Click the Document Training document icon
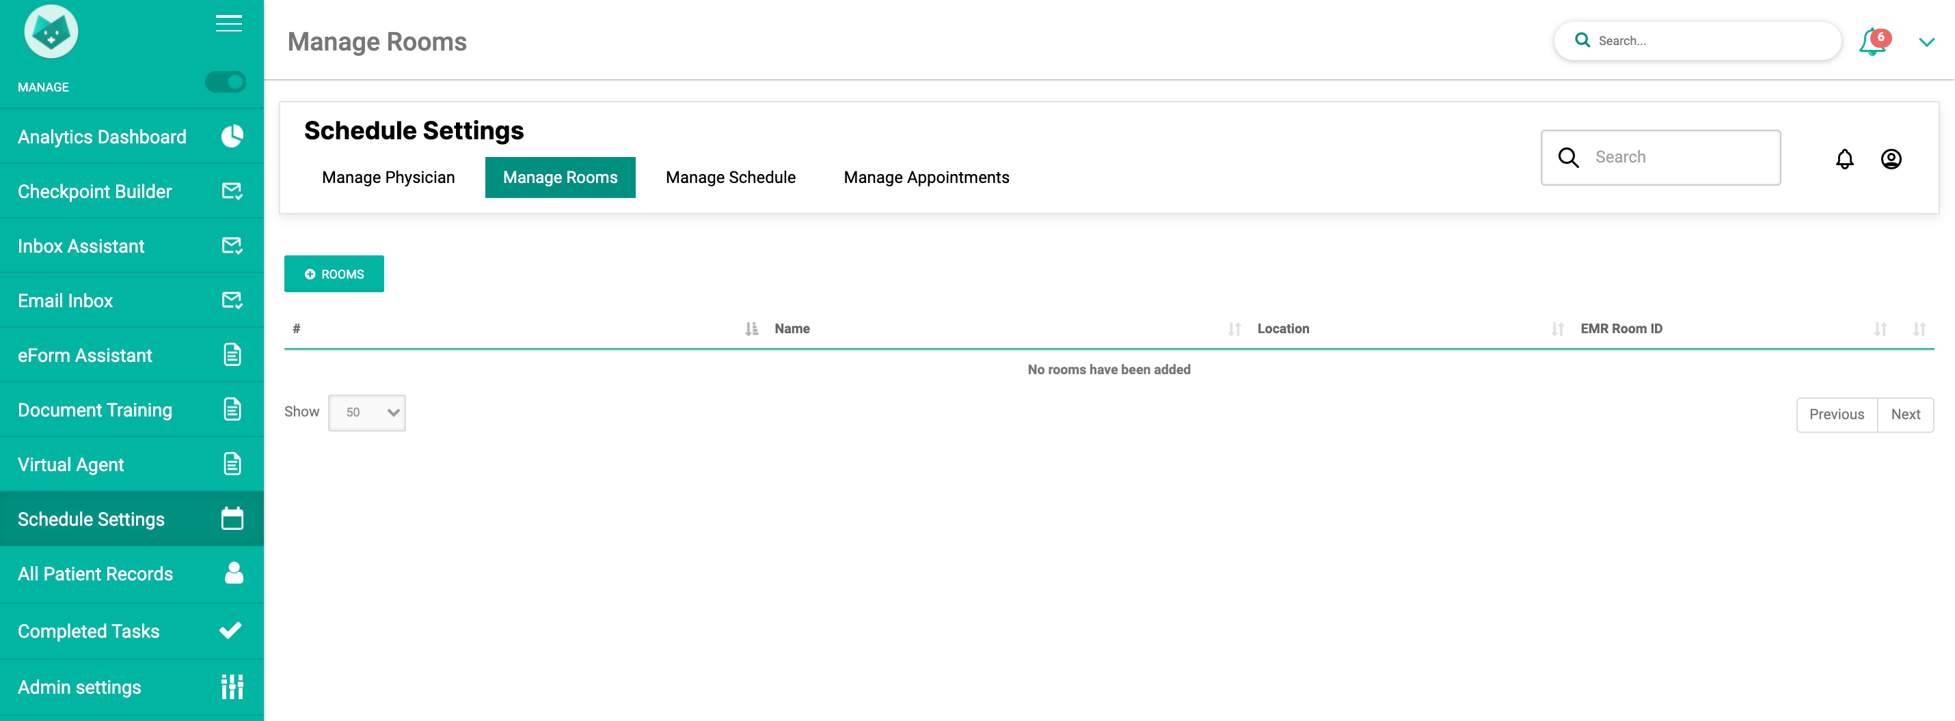The width and height of the screenshot is (1955, 721). point(232,410)
